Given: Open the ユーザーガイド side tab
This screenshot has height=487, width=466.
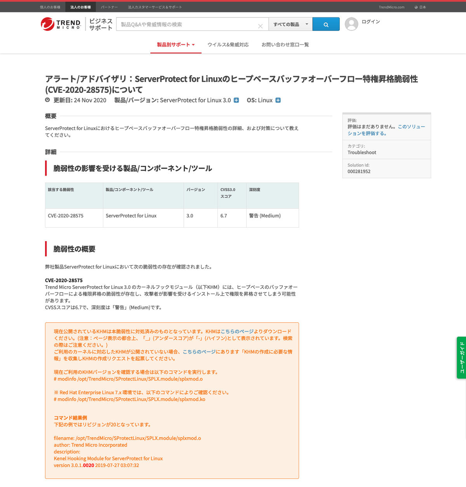Looking at the screenshot, I should tap(461, 357).
